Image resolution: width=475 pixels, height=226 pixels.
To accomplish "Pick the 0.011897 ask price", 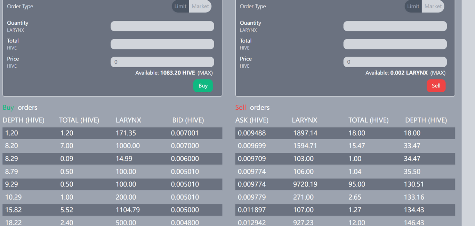I will pos(252,210).
